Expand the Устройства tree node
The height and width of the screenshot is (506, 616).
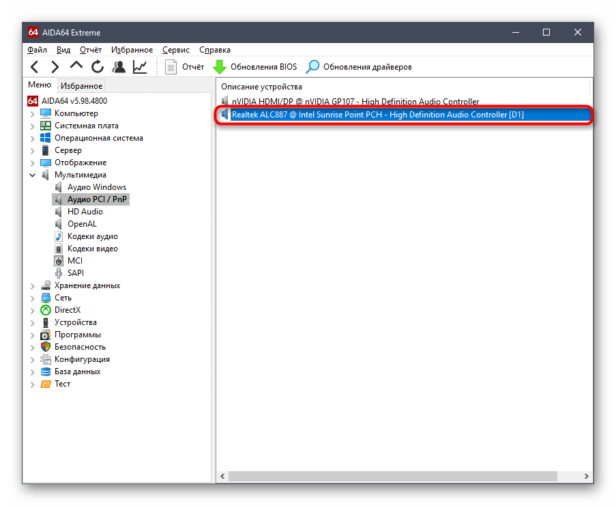coord(33,323)
